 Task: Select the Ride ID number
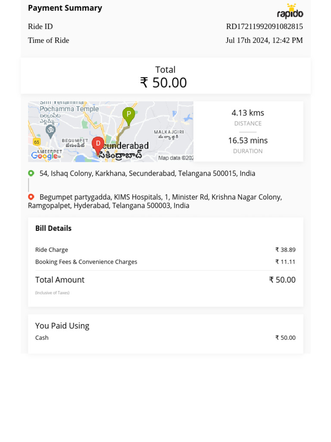(265, 26)
